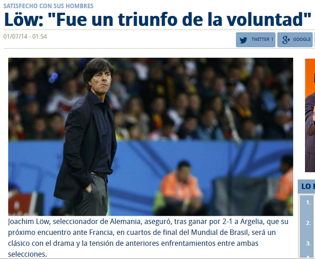Click the Google Plus g+ icon

point(286,40)
